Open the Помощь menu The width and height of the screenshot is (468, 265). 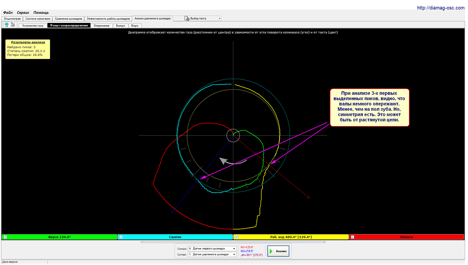(x=41, y=12)
